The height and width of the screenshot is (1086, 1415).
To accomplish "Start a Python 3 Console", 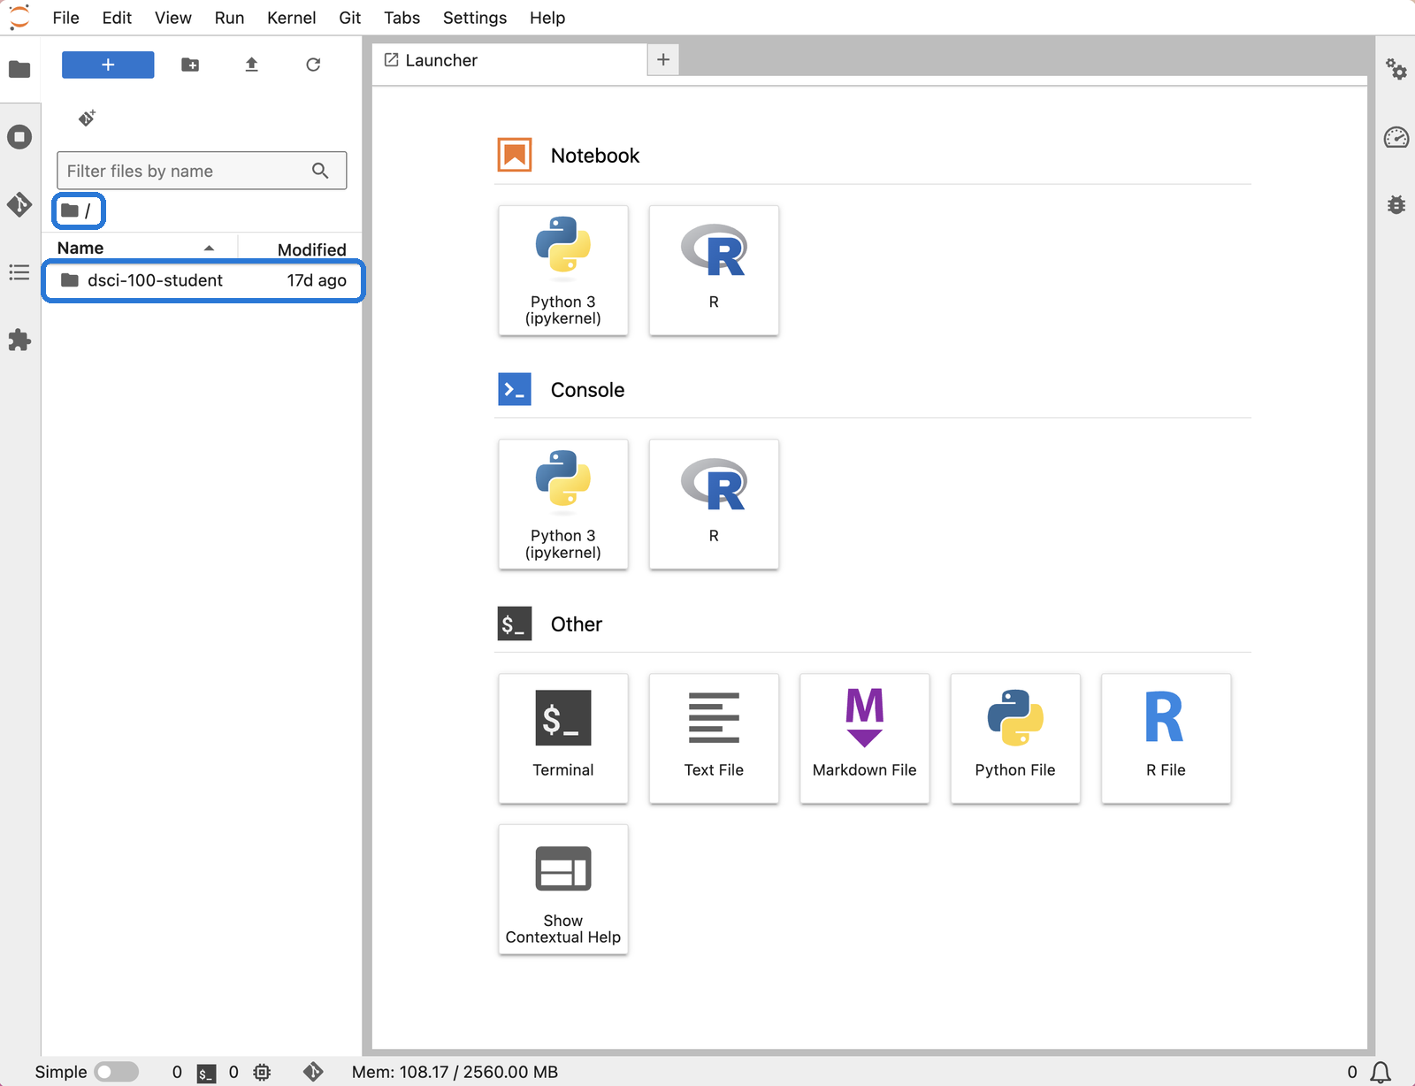I will click(x=563, y=504).
